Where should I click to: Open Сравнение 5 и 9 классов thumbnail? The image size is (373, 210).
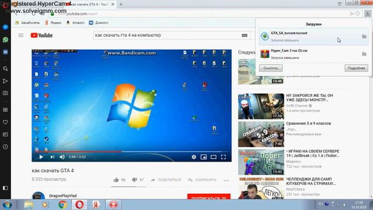[x=261, y=134]
